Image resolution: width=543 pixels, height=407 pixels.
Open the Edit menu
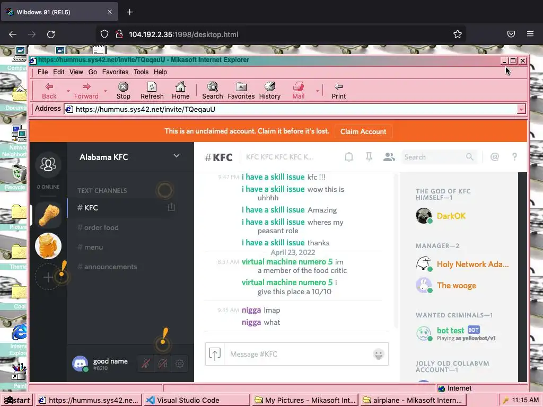click(x=58, y=72)
